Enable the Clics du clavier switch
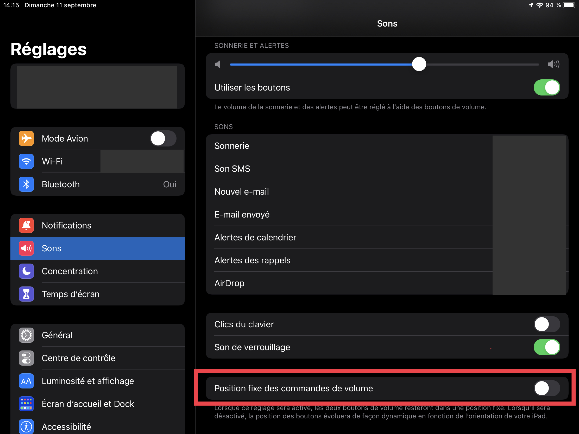Viewport: 579px width, 434px height. [546, 324]
